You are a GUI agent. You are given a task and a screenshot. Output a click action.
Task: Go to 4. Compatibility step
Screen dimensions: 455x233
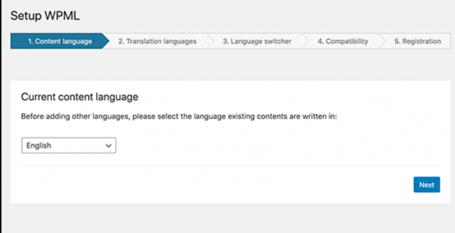click(343, 41)
